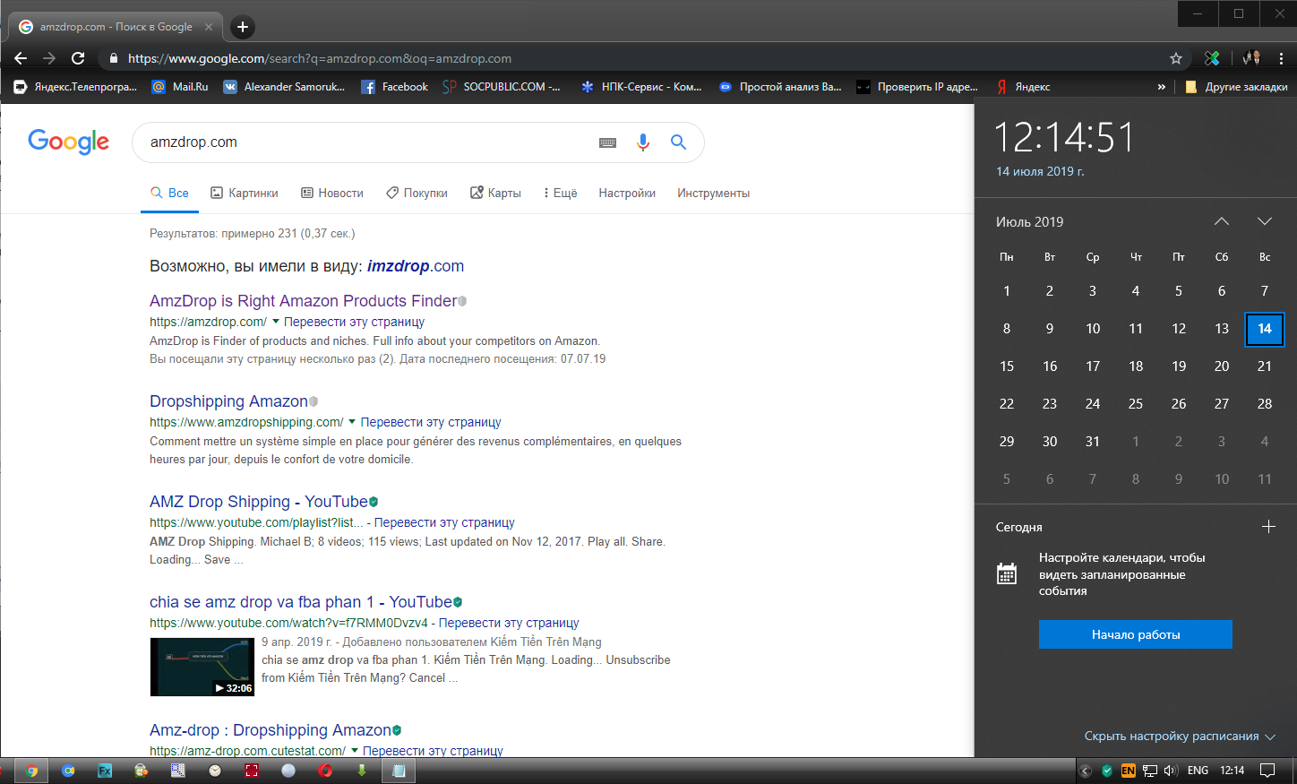The width and height of the screenshot is (1297, 784).
Task: Open the colored X extension in the toolbar
Action: [1212, 58]
